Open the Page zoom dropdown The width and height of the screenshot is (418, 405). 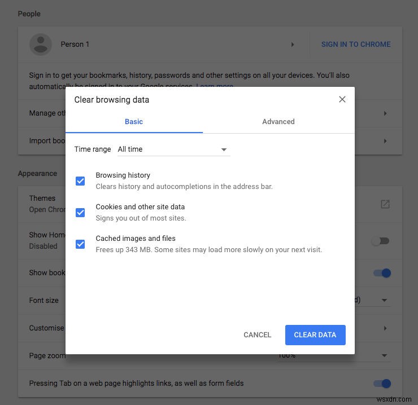(x=384, y=355)
